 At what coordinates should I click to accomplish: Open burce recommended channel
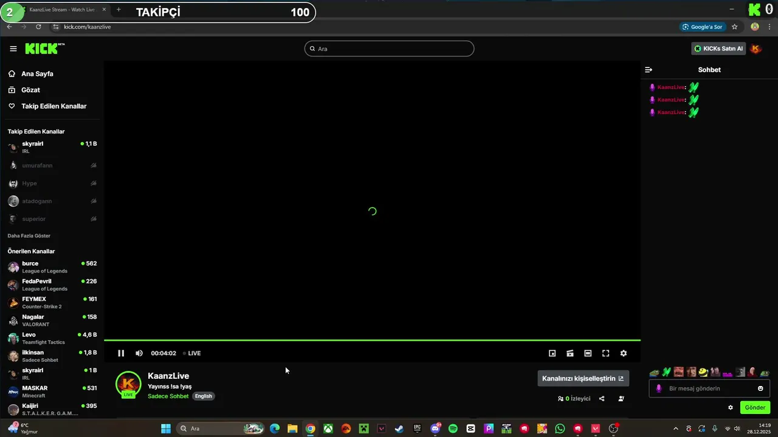click(52, 267)
